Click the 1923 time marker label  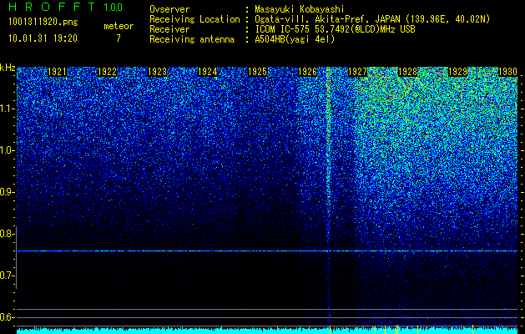157,72
